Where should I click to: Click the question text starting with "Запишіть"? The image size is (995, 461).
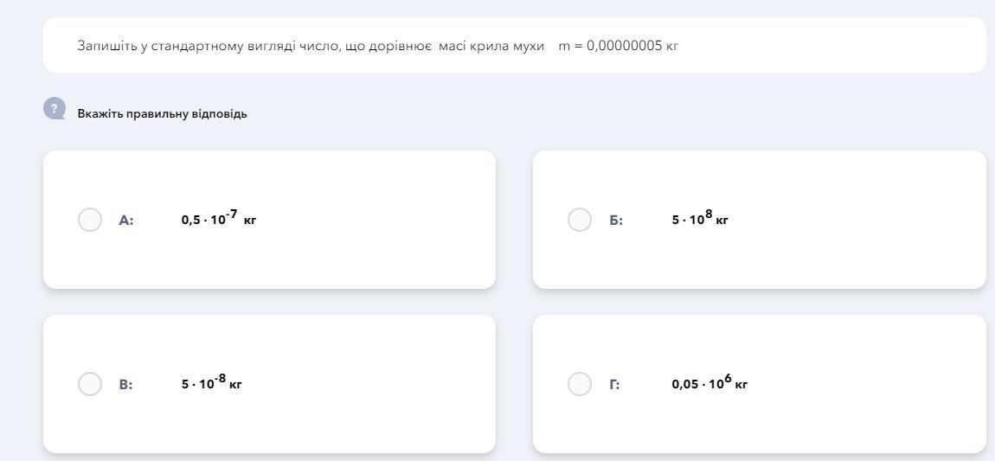107,45
